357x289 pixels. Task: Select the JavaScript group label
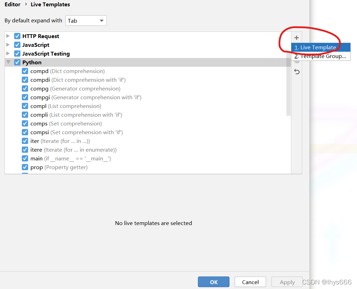tap(36, 45)
